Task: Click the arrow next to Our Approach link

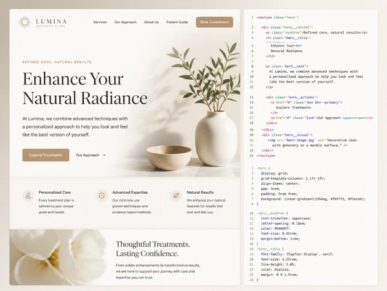Action: coord(104,155)
